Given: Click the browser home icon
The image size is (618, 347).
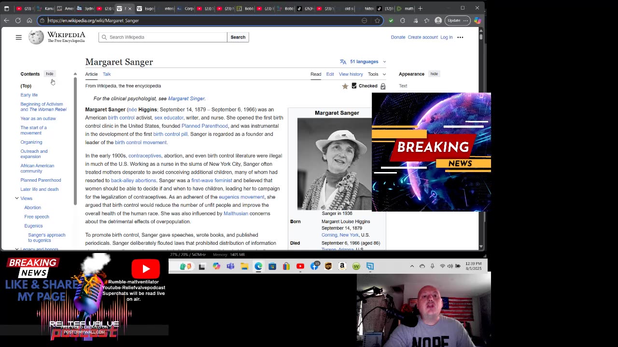Looking at the screenshot, I should [29, 20].
